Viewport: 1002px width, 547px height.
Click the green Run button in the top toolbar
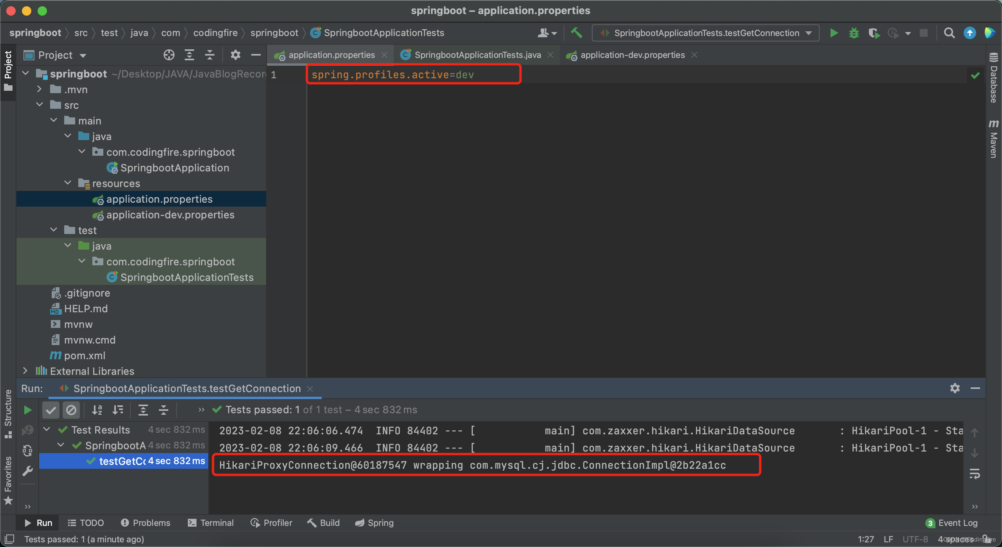coord(834,33)
